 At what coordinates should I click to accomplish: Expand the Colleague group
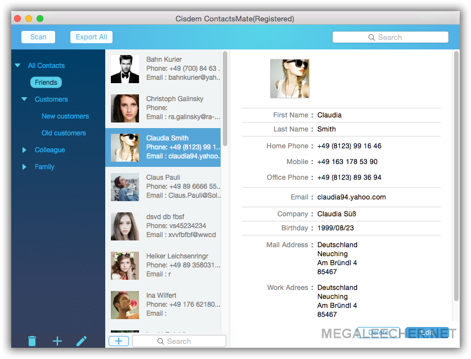pos(24,150)
